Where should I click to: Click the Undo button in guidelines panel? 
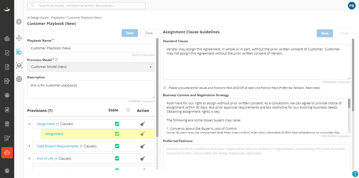[x=344, y=33]
